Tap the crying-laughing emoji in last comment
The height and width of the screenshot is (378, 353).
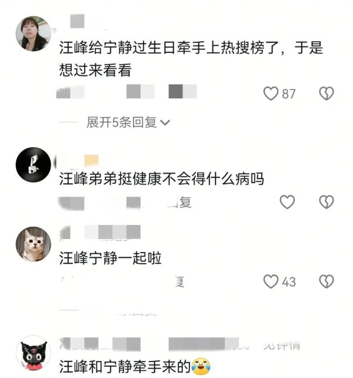pyautogui.click(x=201, y=367)
